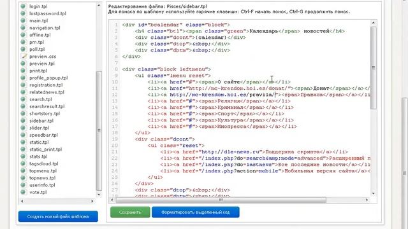408x229 pixels.
Task: Click the code editor horizontal scrollbar thumb
Action: 221,200
